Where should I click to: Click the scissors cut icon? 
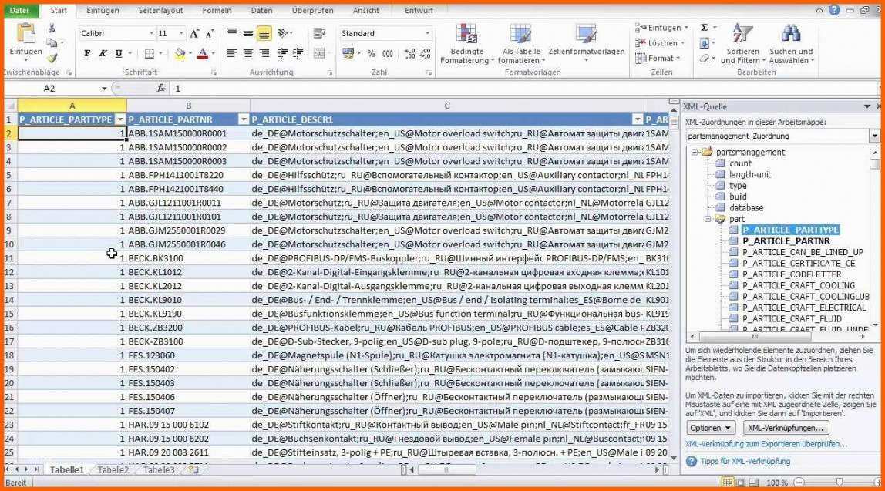[x=52, y=29]
